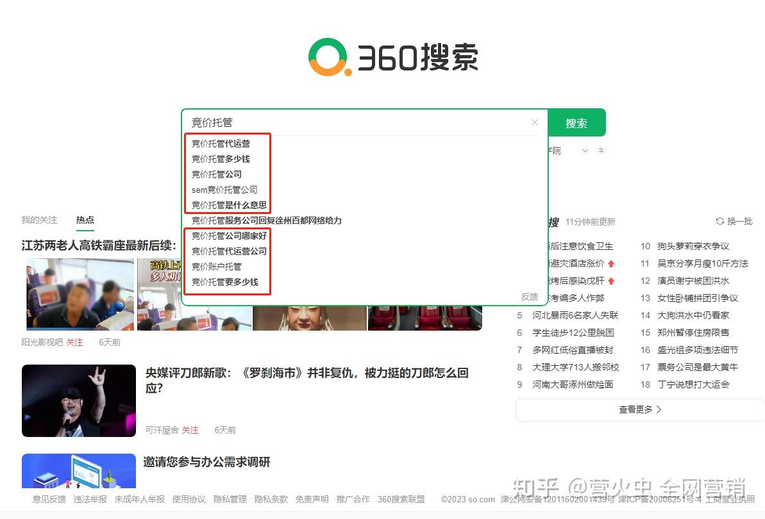Open hot item 演员谢宁被困洪水
The width and height of the screenshot is (765, 519).
pyautogui.click(x=693, y=281)
